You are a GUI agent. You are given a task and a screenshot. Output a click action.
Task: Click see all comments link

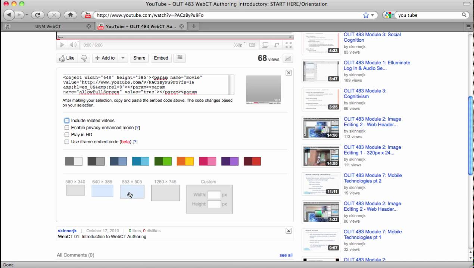tap(286, 255)
